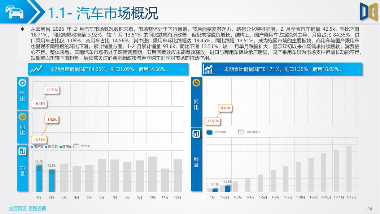Click the 2025年累计 legend marker

click(x=241, y=132)
